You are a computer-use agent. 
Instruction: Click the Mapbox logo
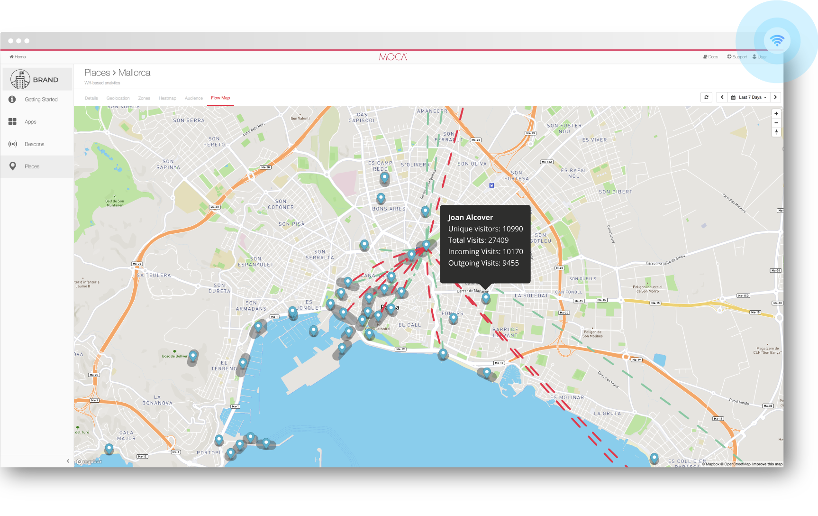[89, 461]
